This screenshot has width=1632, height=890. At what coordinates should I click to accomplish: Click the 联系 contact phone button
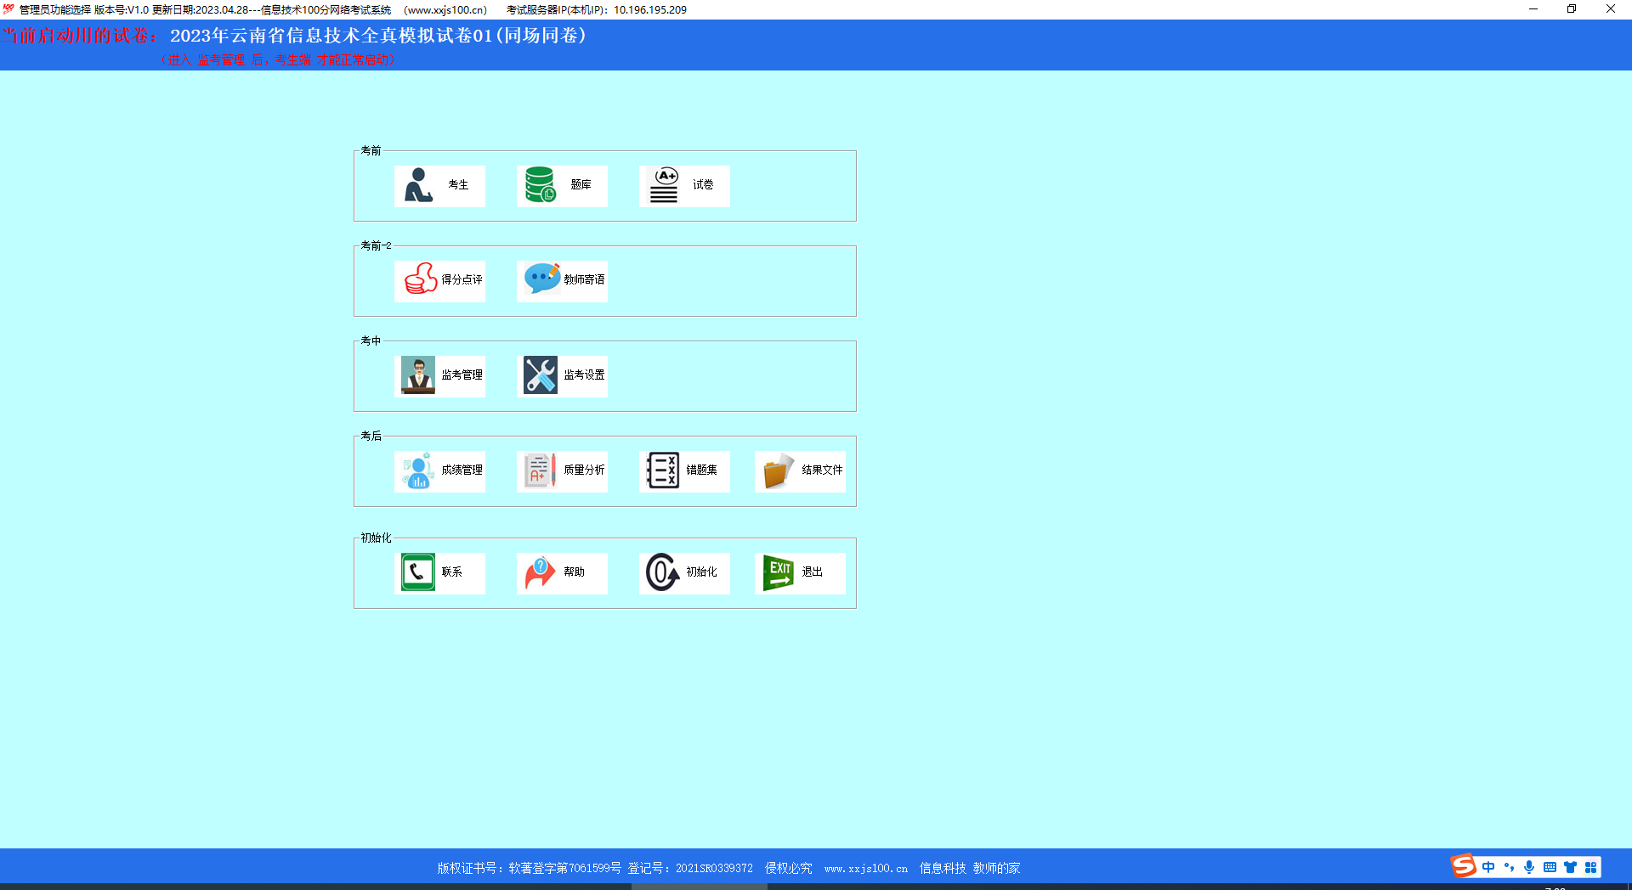[x=439, y=572]
